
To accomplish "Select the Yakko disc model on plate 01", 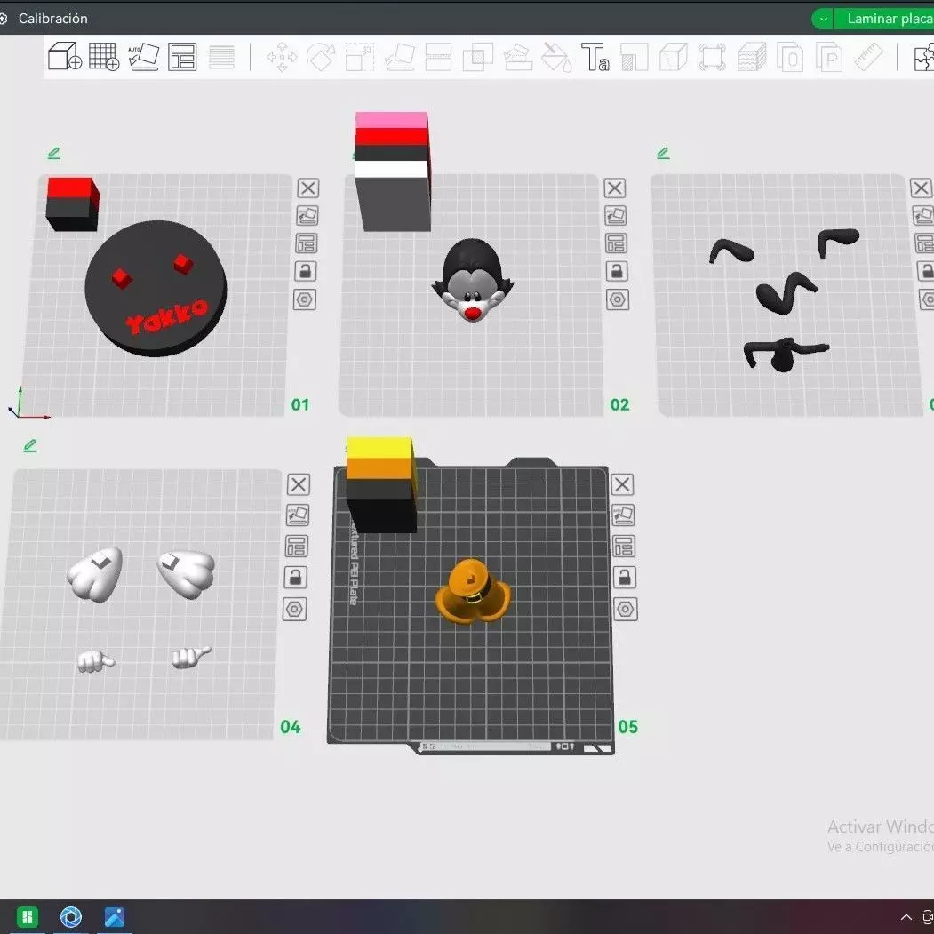I will click(x=156, y=288).
